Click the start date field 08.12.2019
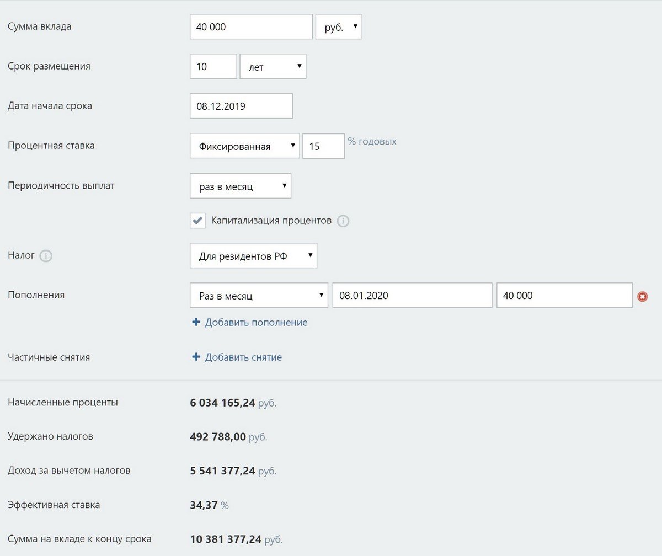Image resolution: width=662 pixels, height=556 pixels. [241, 106]
